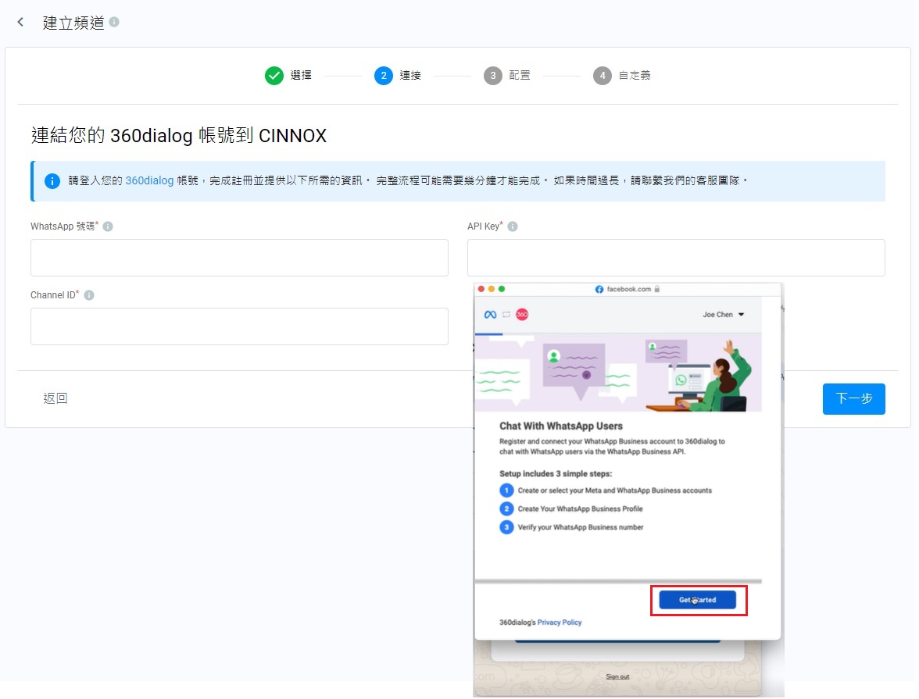Click Verify your WhatsApp Business number text
This screenshot has height=699, width=919.
point(580,527)
